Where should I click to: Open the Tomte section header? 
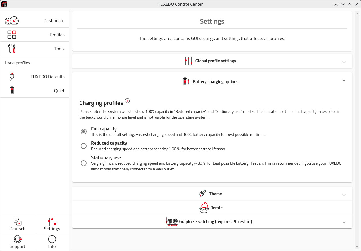pos(212,208)
